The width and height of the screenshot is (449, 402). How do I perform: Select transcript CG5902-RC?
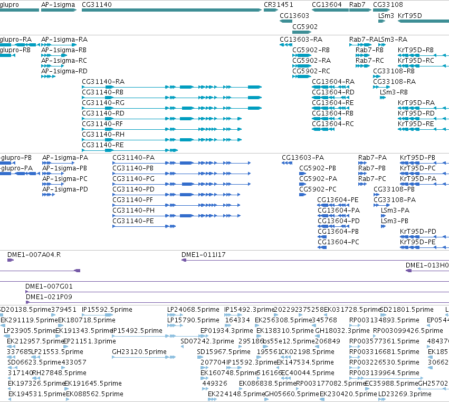pyautogui.click(x=301, y=76)
